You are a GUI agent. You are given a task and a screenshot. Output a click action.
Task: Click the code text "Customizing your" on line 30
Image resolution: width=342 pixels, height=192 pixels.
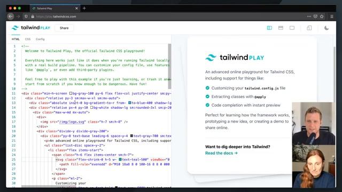click(x=71, y=183)
